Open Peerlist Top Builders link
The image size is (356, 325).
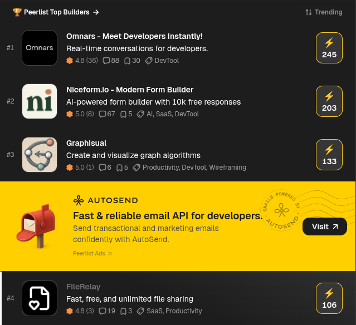56,12
